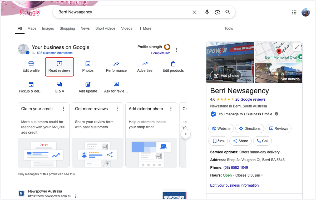
Task: Open the Newspower Australia search result
Action: pyautogui.click(x=45, y=191)
